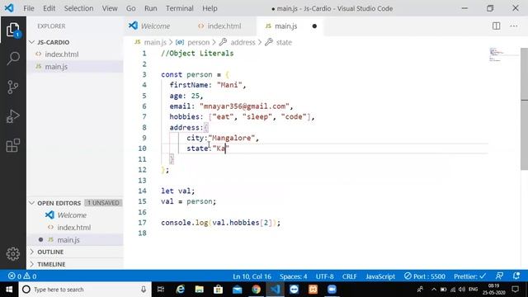Viewport: 528px width, 297px height.
Task: Open the Selection menu
Action: click(79, 8)
